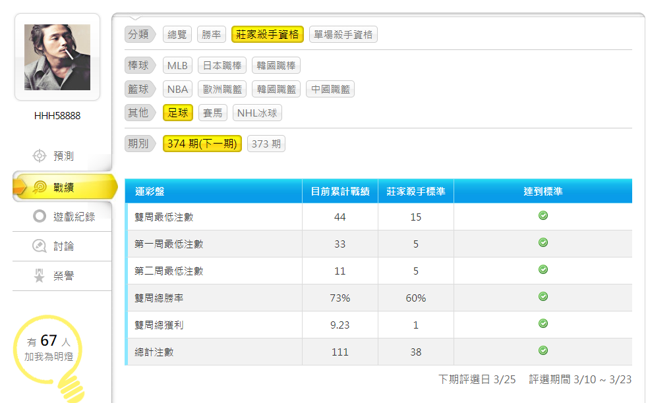Screen dimensions: 648x403
Task: Open the 榮譽 sidebar menu item
Action: 62,276
